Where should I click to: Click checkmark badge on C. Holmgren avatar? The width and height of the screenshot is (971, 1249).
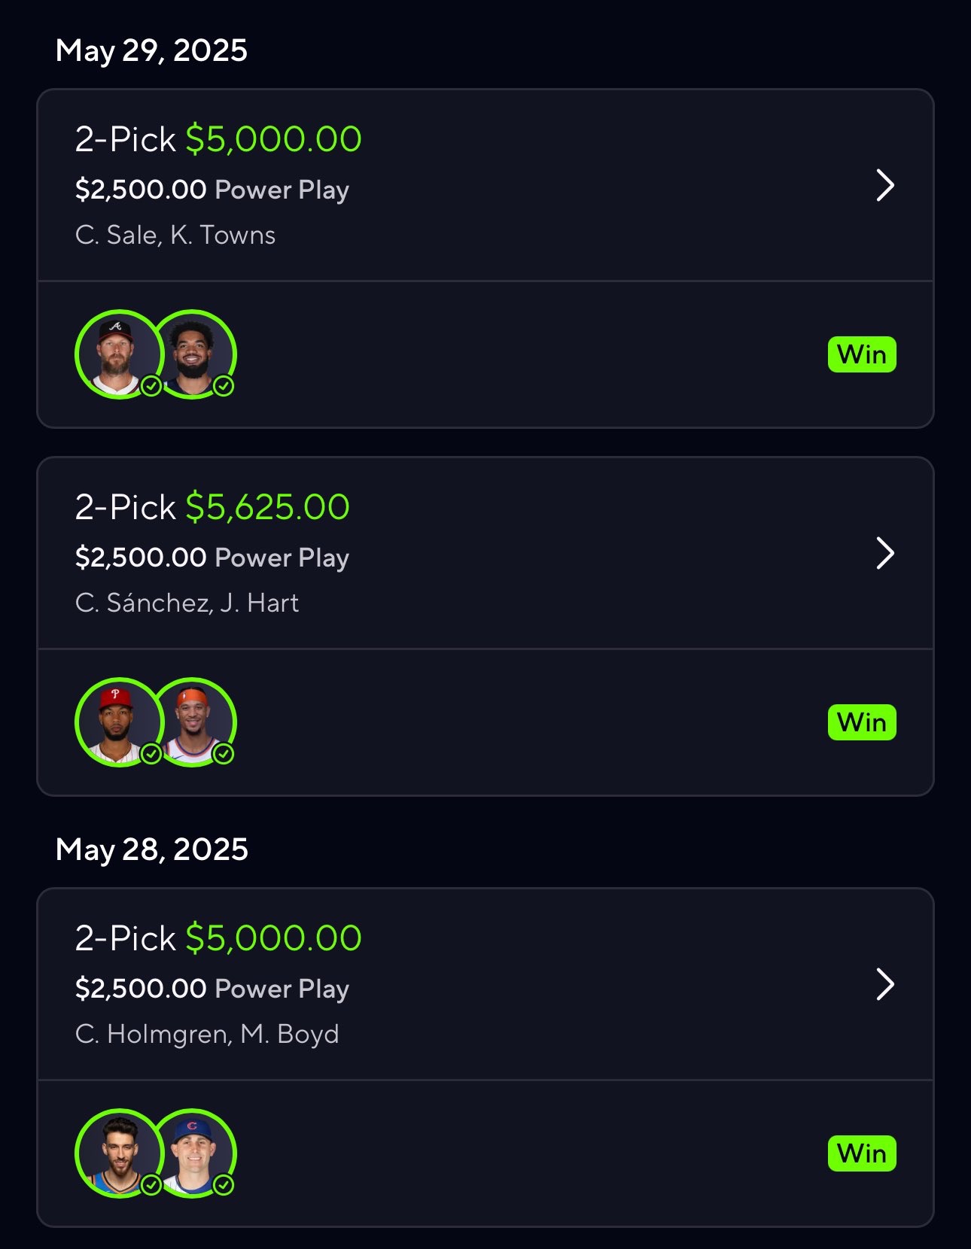coord(151,1185)
